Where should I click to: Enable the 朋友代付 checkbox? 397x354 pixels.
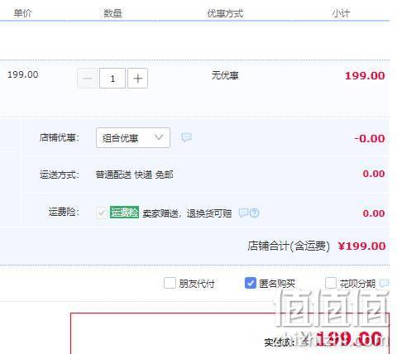click(x=170, y=283)
